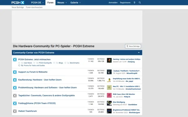The image size is (188, 117).
Task: Open Tagebücher: Casemods, Casecons forum
Action: pyautogui.click(x=46, y=95)
